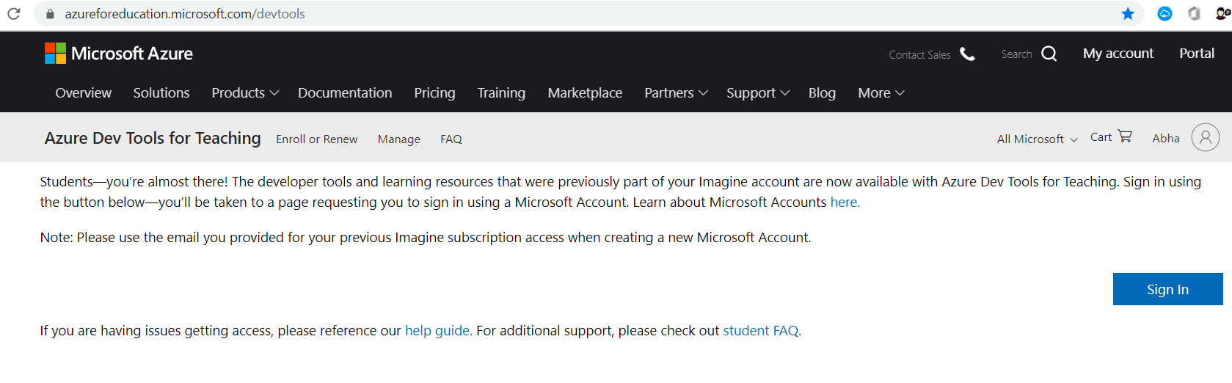Open the shopping cart icon
This screenshot has height=383, width=1232.
click(1125, 136)
